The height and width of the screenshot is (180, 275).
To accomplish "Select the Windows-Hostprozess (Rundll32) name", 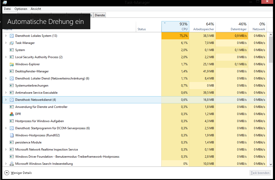I will (x=38, y=135).
